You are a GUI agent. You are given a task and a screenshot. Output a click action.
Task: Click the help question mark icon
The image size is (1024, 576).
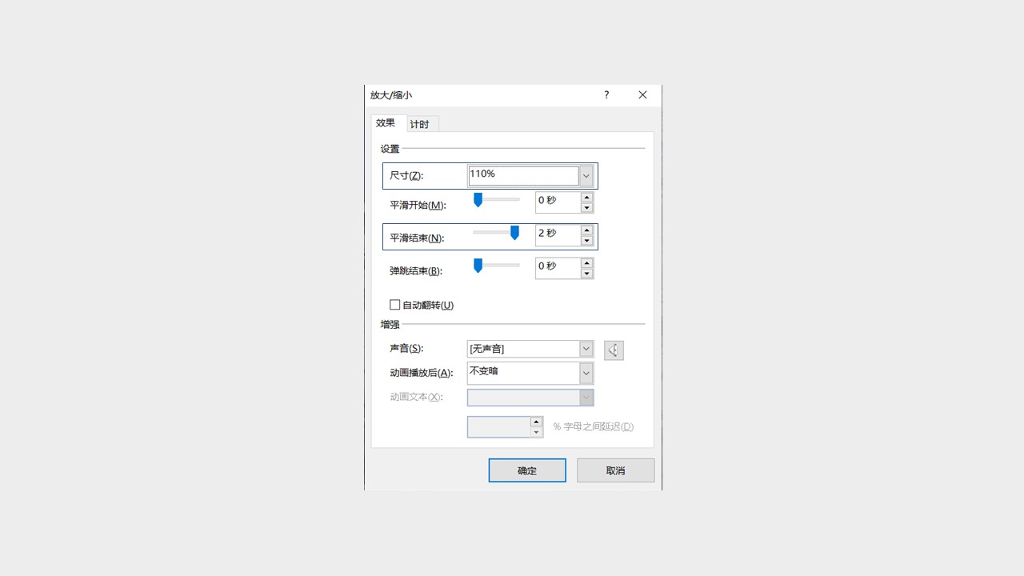point(606,95)
